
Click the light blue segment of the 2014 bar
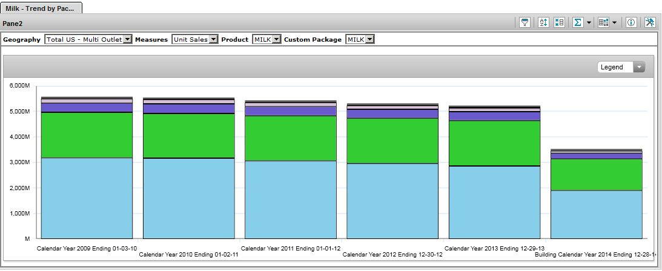(596, 214)
